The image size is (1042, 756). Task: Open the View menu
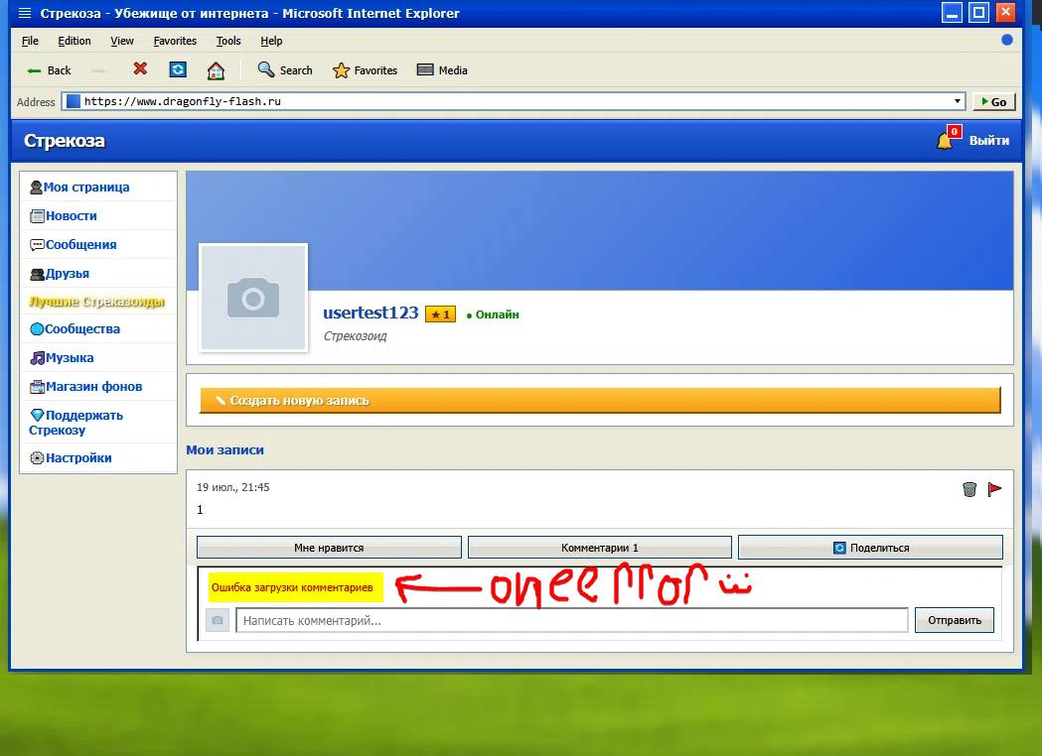121,41
